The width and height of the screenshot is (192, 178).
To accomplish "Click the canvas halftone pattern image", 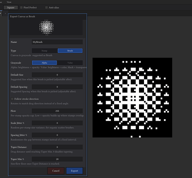I will click(x=132, y=98).
